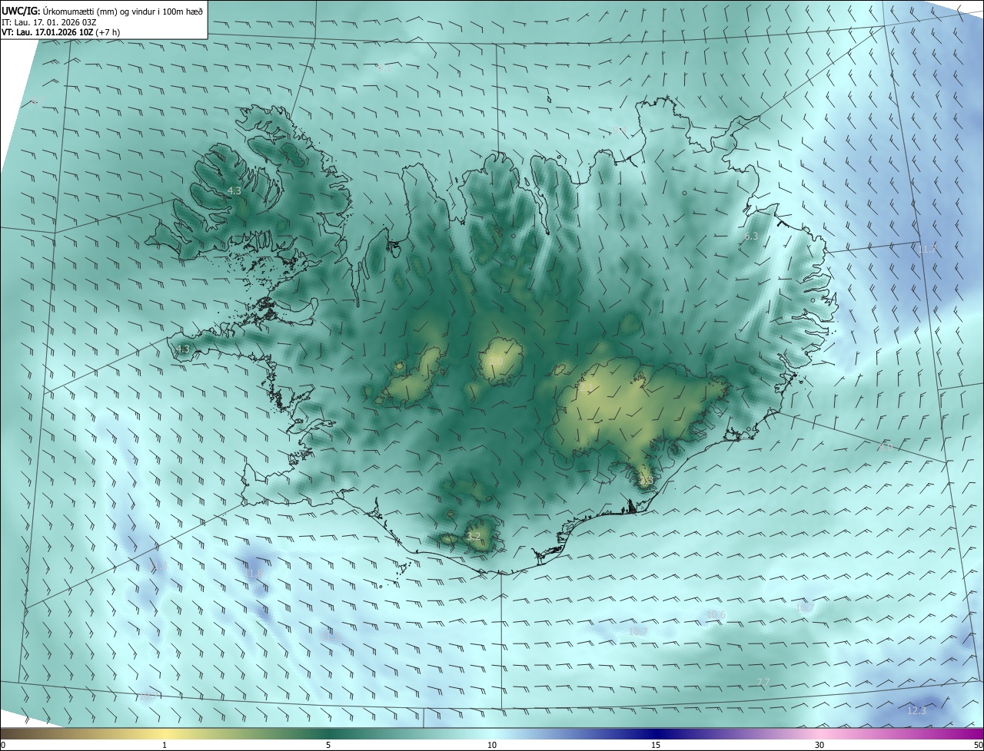Click the 7.7 value label south of Iceland
The height and width of the screenshot is (751, 984).
[x=763, y=682]
